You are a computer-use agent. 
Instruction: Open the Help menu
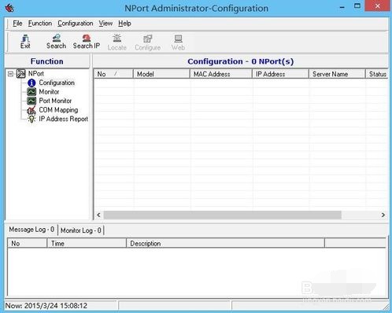(124, 24)
